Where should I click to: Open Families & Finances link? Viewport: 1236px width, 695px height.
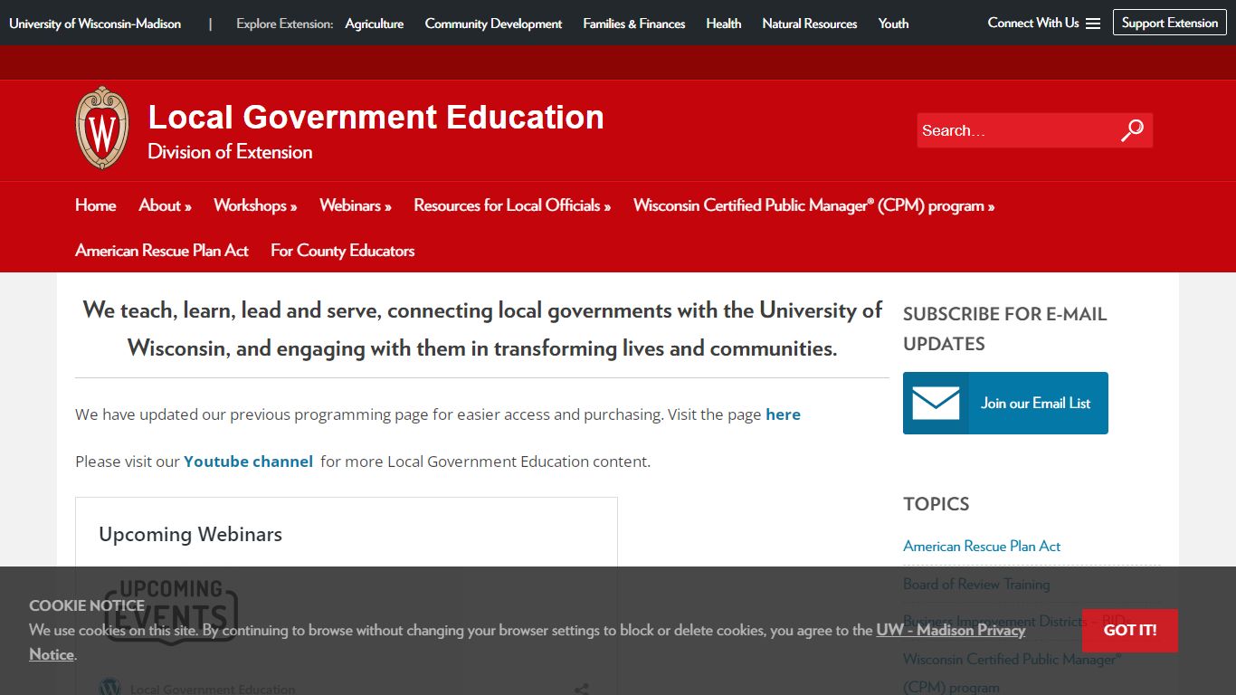634,24
